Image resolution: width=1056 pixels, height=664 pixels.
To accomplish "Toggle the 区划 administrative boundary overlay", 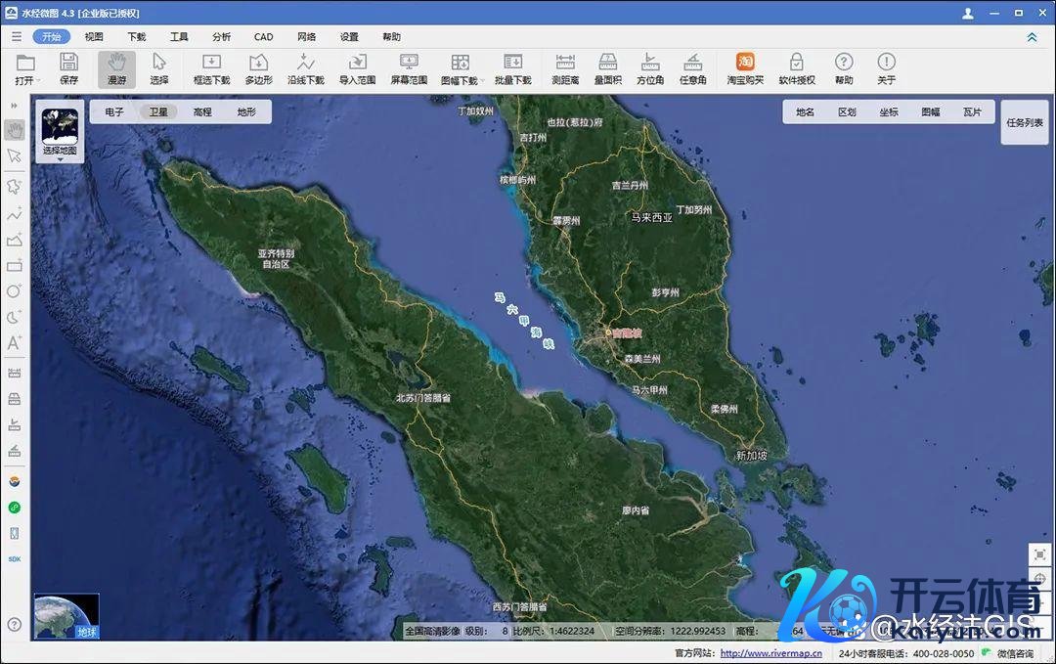I will 847,112.
